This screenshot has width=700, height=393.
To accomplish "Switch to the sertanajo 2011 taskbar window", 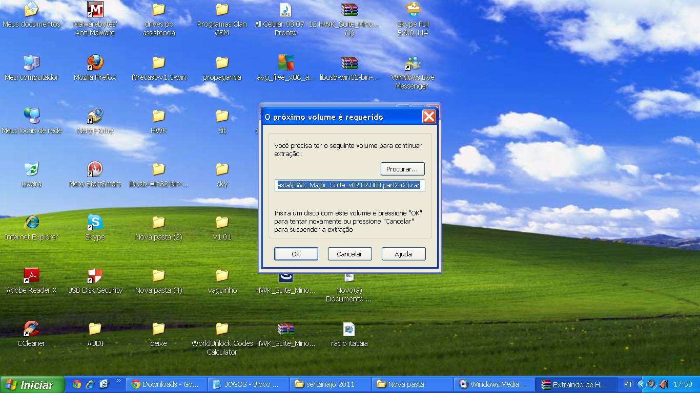I will click(x=331, y=384).
